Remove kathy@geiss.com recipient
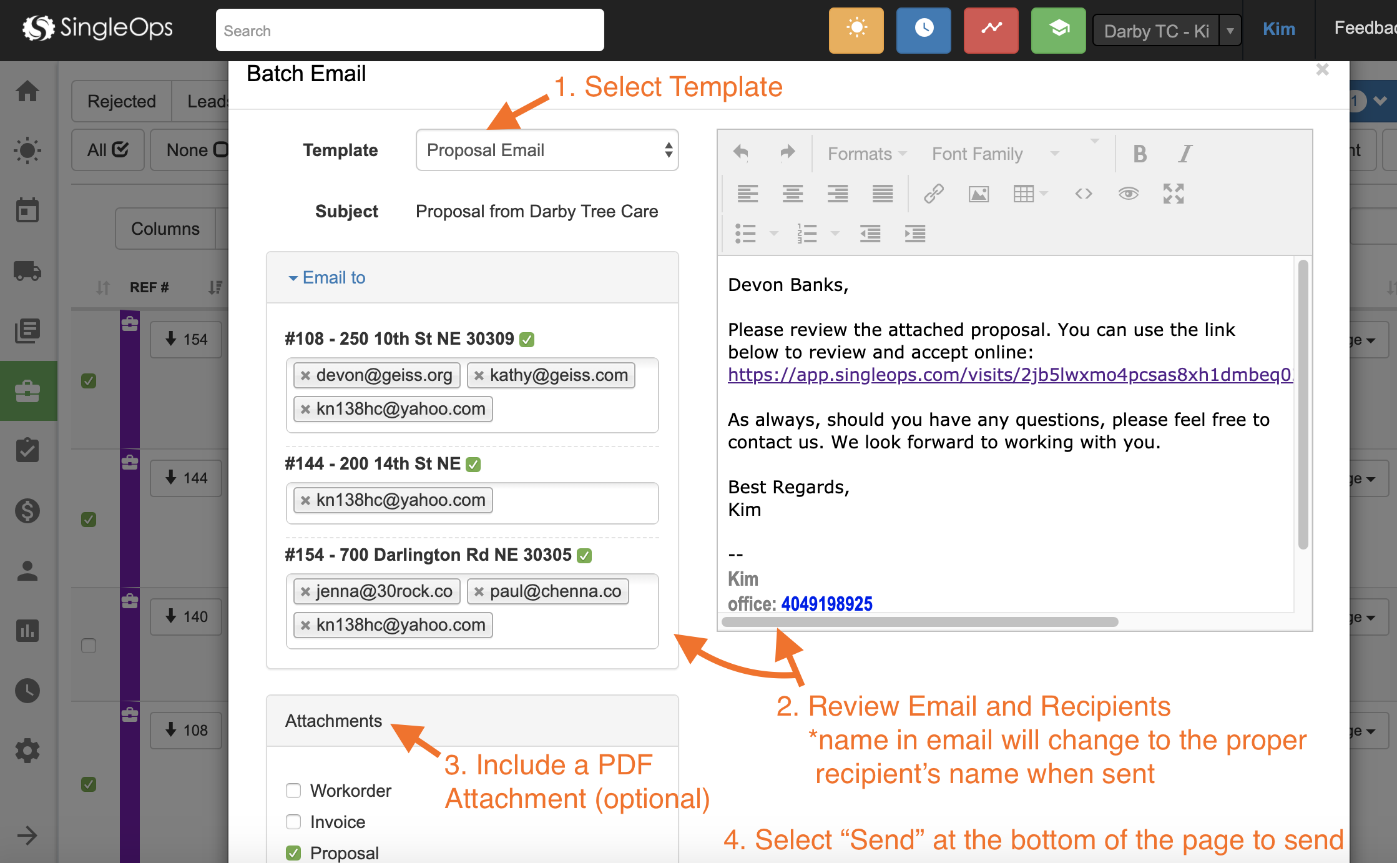Viewport: 1397px width, 863px height. [479, 375]
